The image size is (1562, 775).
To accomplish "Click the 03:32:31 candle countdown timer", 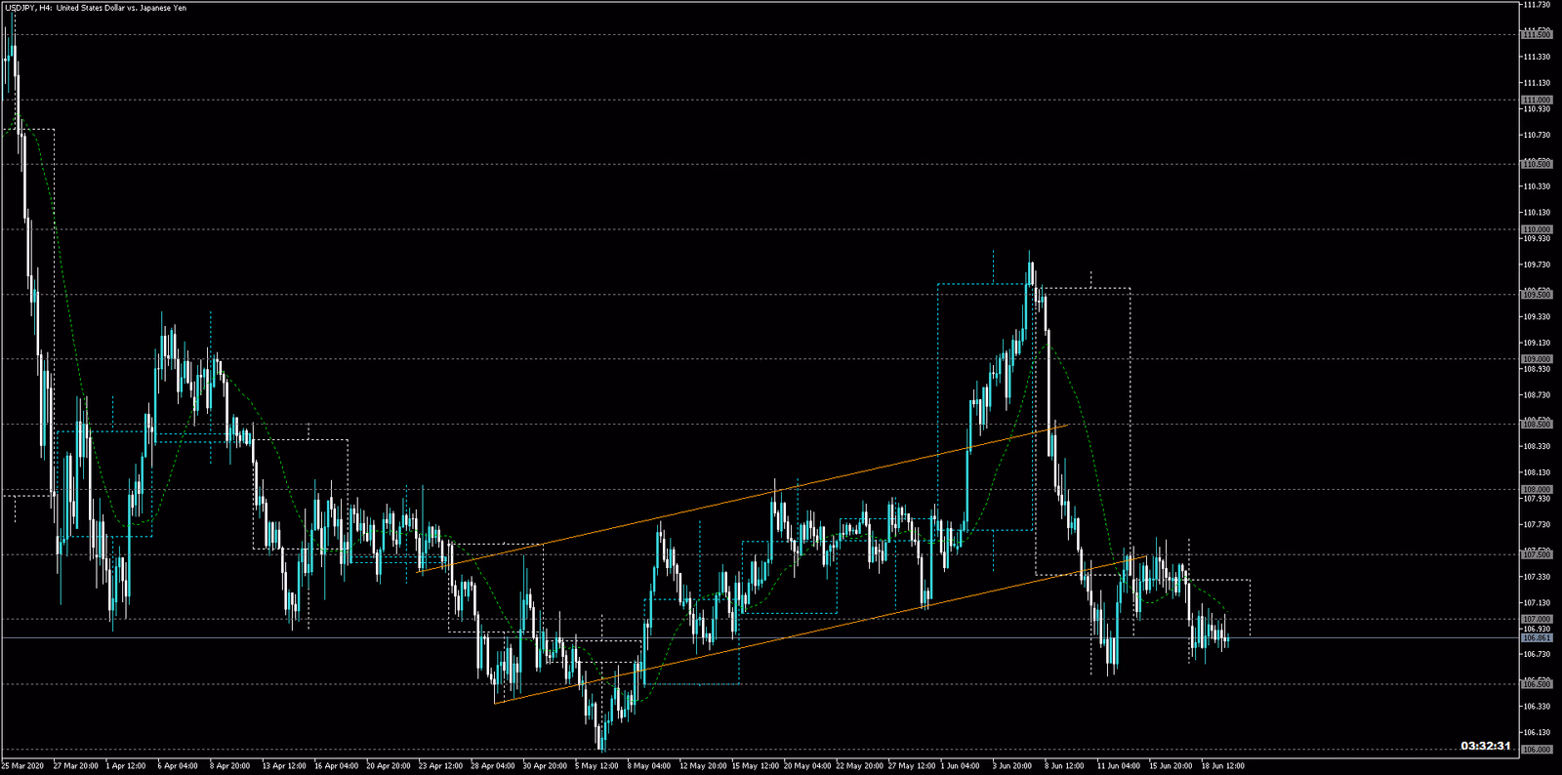I will (x=1485, y=746).
